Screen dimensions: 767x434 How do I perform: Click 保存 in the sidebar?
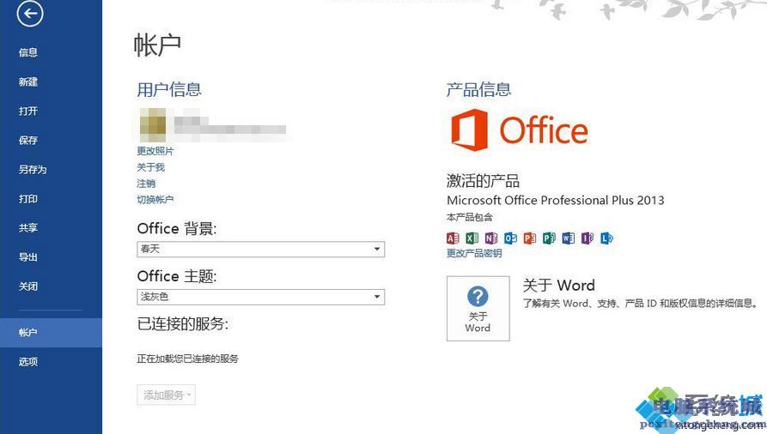[28, 141]
